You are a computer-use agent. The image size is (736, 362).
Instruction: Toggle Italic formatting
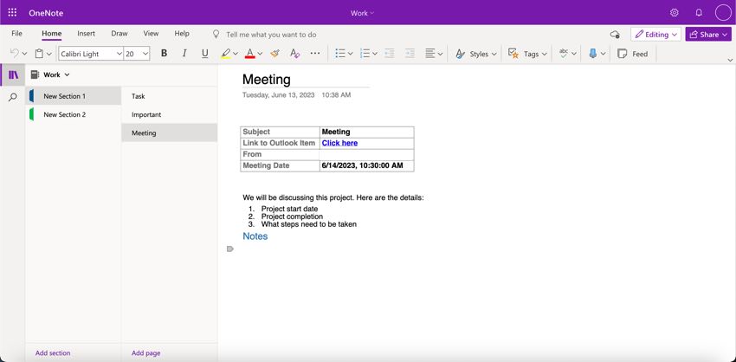[184, 54]
